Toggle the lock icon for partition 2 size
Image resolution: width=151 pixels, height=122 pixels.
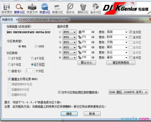[x=80, y=37]
